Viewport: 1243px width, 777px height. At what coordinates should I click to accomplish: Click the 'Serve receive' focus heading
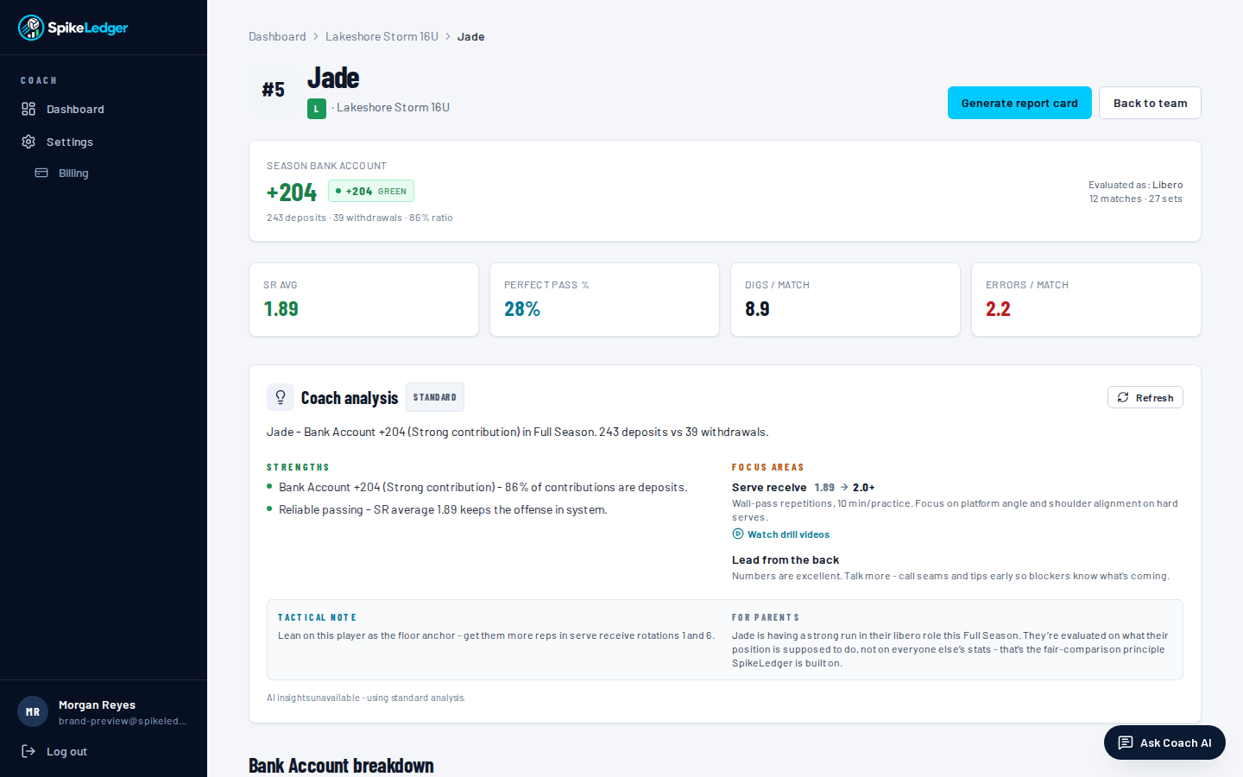tap(769, 487)
